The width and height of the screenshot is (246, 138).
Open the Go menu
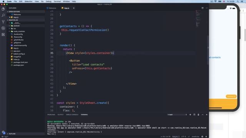(42, 2)
